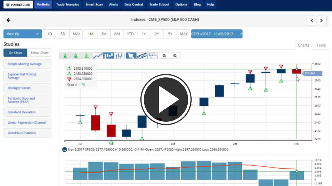
Task: Switch to the Table tab
Action: pyautogui.click(x=321, y=45)
